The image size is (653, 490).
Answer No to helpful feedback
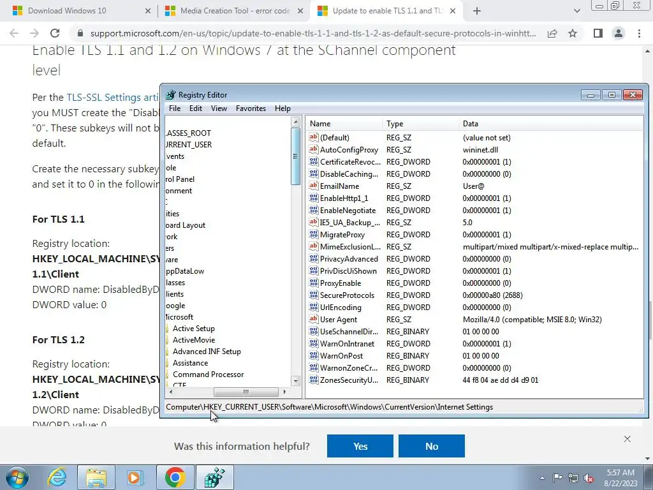[x=432, y=446]
